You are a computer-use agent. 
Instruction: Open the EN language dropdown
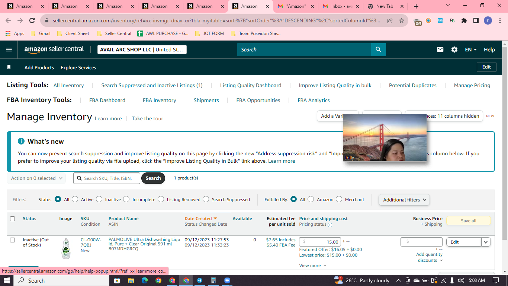(471, 50)
